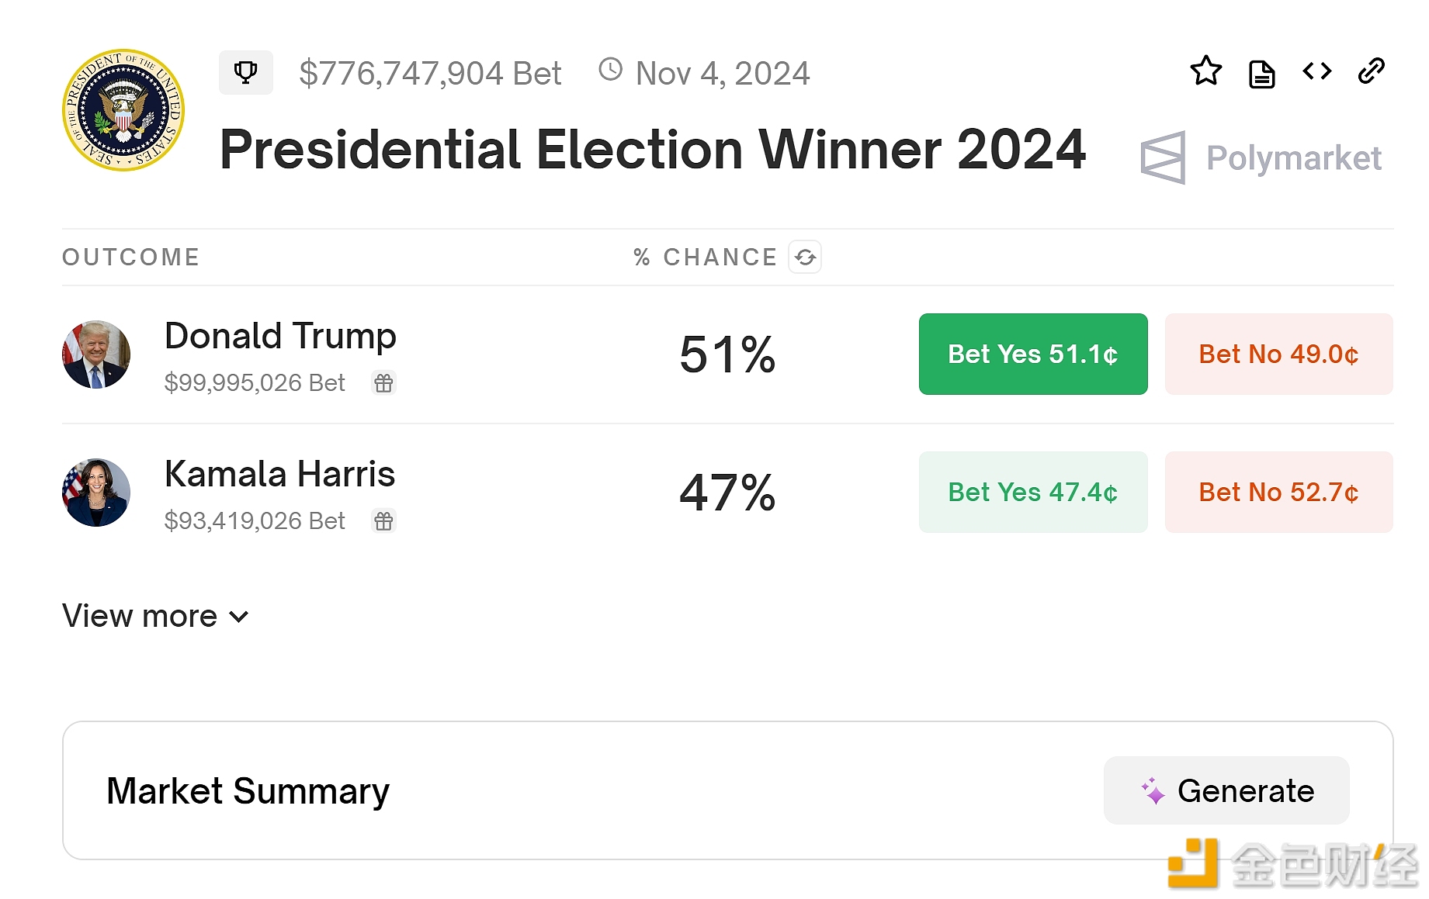Click gift icon under Kamala Harris
The height and width of the screenshot is (899, 1429).
383,520
